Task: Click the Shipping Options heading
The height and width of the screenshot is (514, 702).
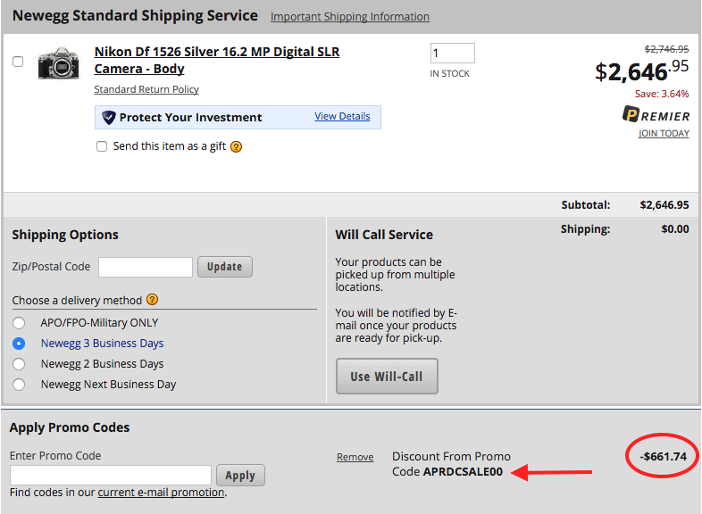Action: 65,235
